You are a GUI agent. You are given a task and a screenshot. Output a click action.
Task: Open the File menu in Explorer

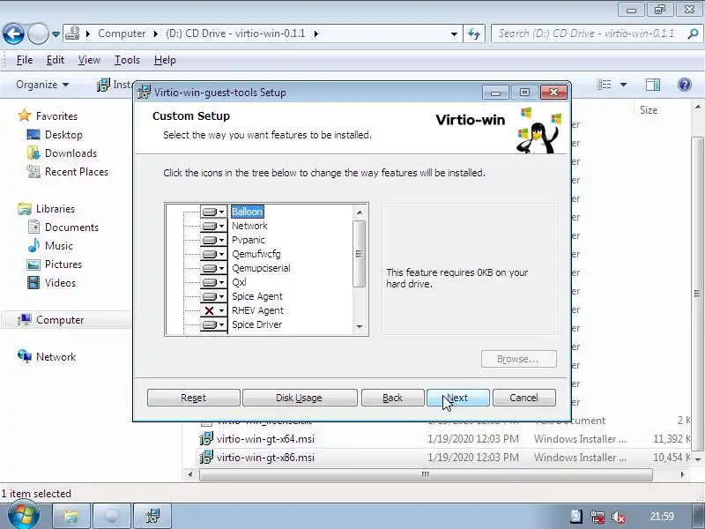coord(25,60)
